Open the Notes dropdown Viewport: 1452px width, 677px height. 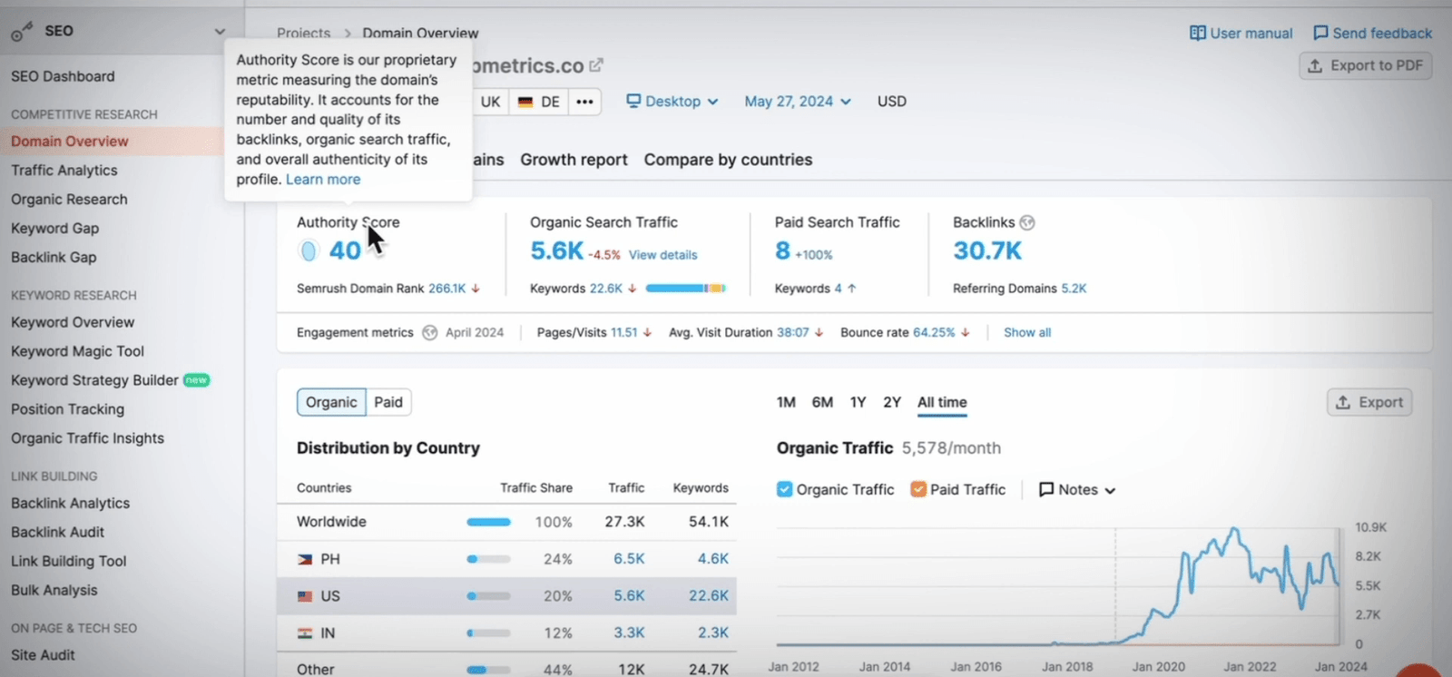coord(1077,490)
